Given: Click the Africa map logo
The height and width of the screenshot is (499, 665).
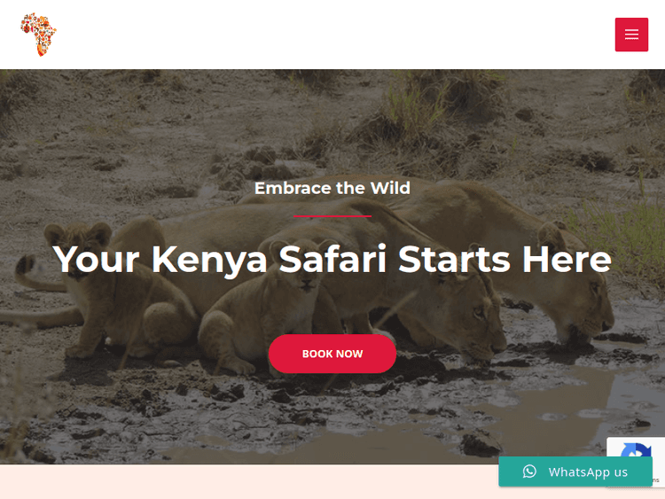Looking at the screenshot, I should [38, 35].
